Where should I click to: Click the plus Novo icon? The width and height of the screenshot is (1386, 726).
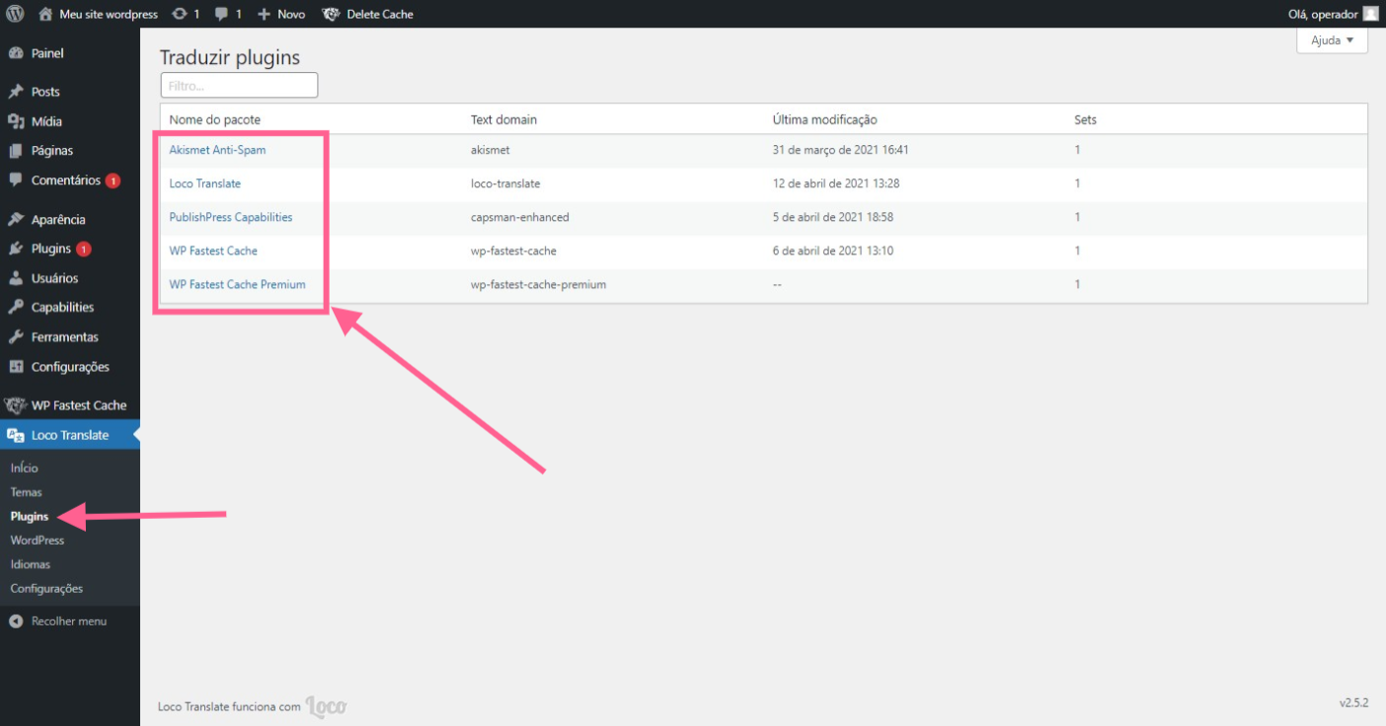coord(264,15)
